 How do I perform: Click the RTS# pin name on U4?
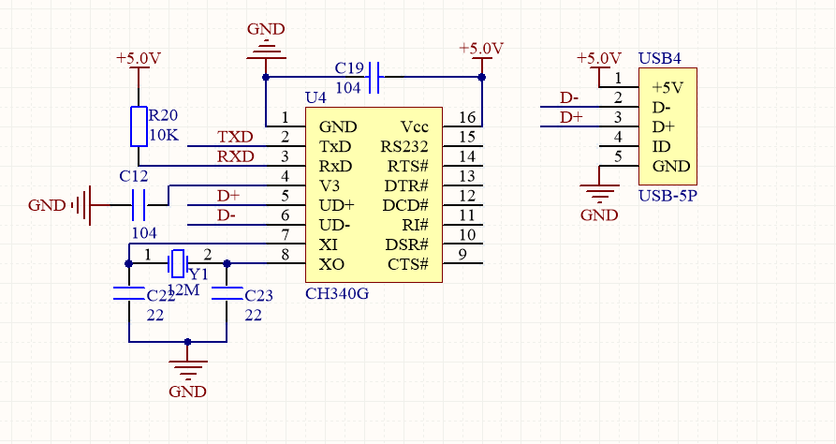pos(408,166)
